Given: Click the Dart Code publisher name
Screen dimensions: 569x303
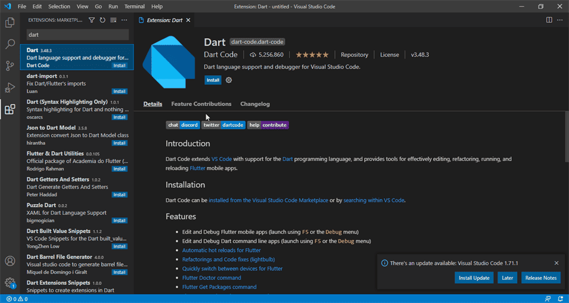Looking at the screenshot, I should [220, 55].
